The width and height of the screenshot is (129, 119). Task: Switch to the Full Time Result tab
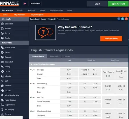point(38,56)
